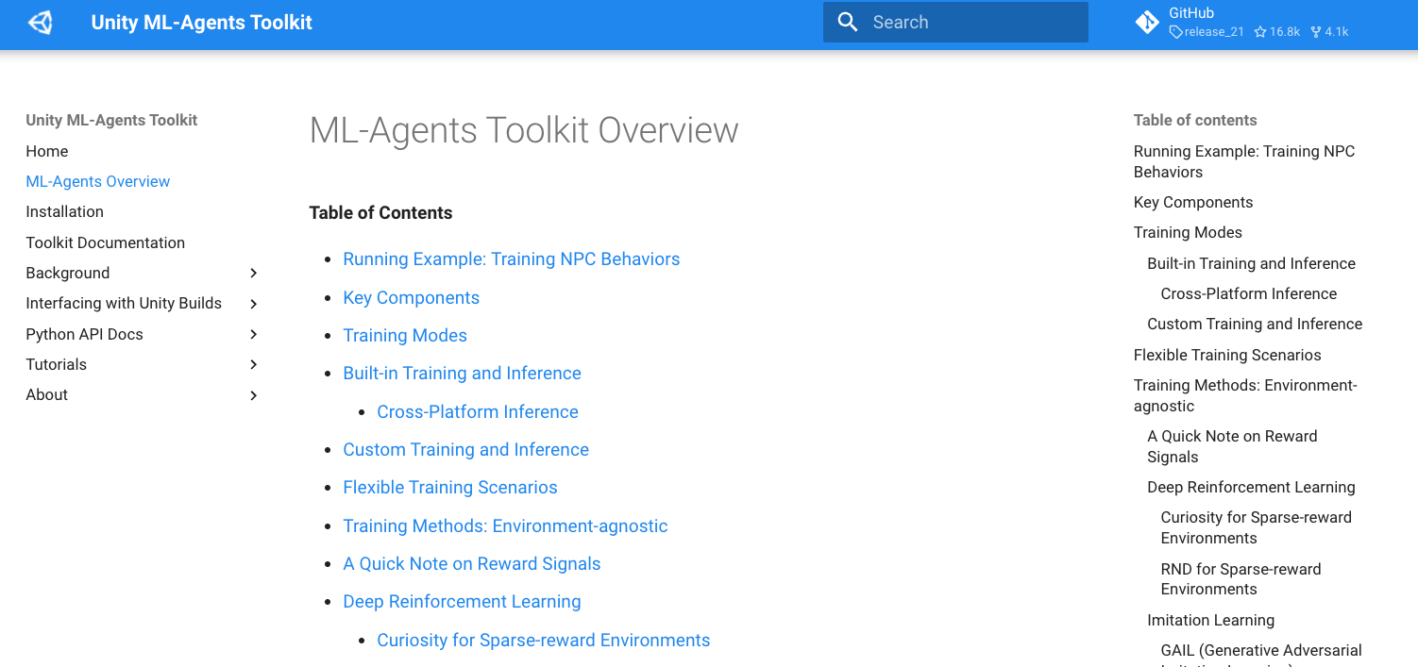Open Background in sidebar navigation
Viewport: 1418px width, 667px height.
click(68, 273)
